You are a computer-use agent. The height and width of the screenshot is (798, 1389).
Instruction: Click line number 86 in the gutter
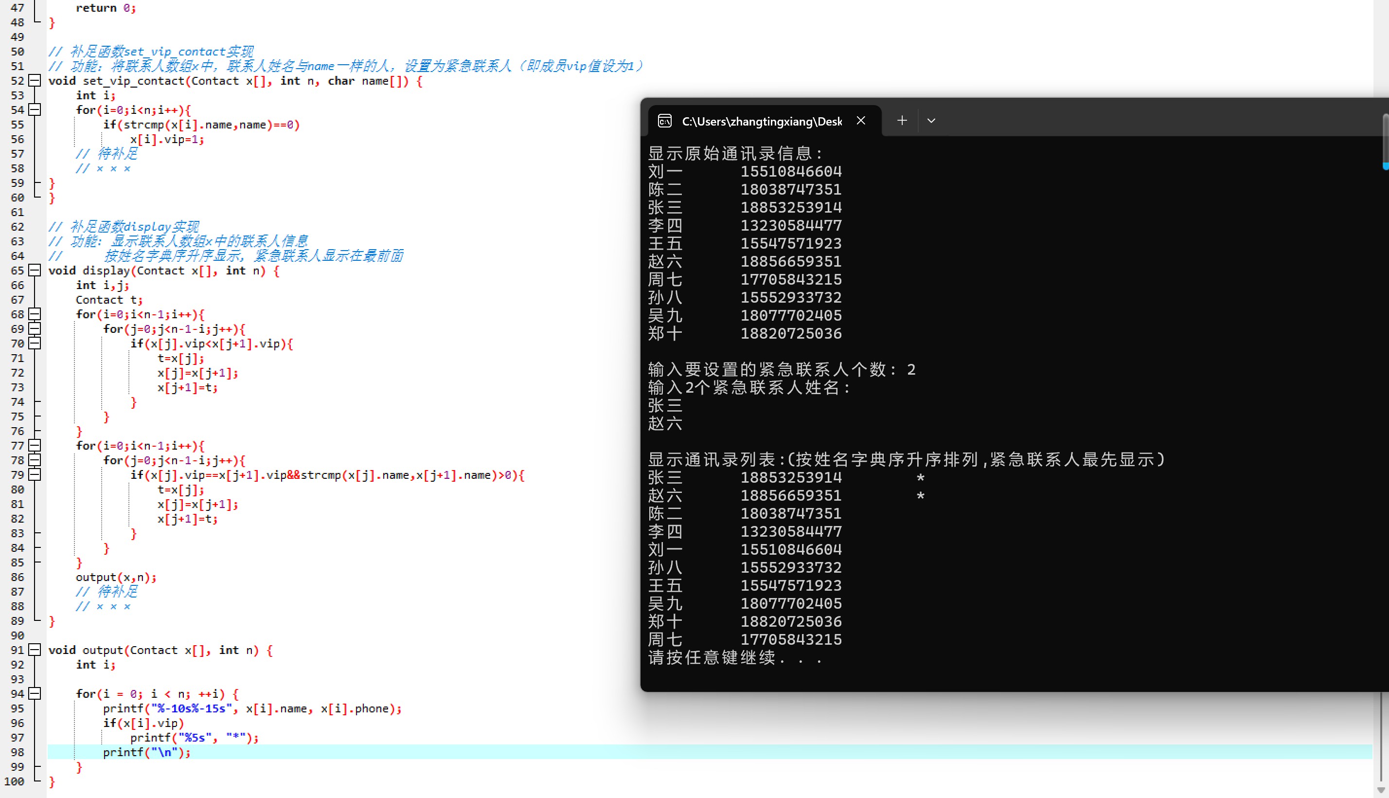coord(18,577)
